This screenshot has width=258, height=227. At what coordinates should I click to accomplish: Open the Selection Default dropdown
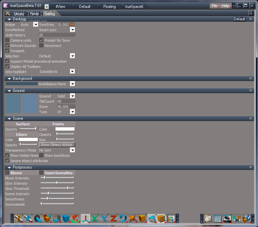click(73, 56)
